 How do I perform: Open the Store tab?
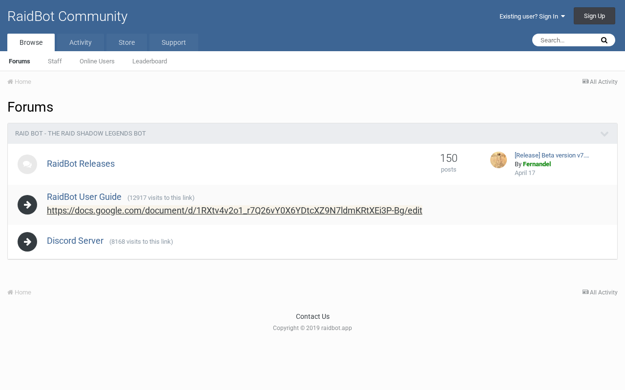(126, 42)
